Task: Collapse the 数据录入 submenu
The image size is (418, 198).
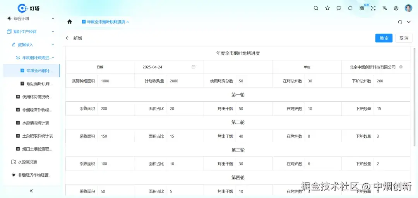Action: pos(31,45)
